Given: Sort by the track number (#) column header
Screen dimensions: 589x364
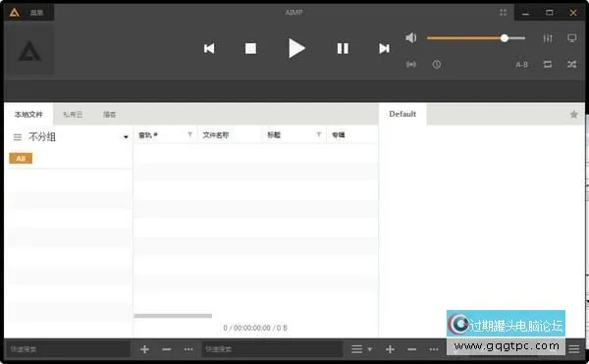Looking at the screenshot, I should (x=148, y=135).
